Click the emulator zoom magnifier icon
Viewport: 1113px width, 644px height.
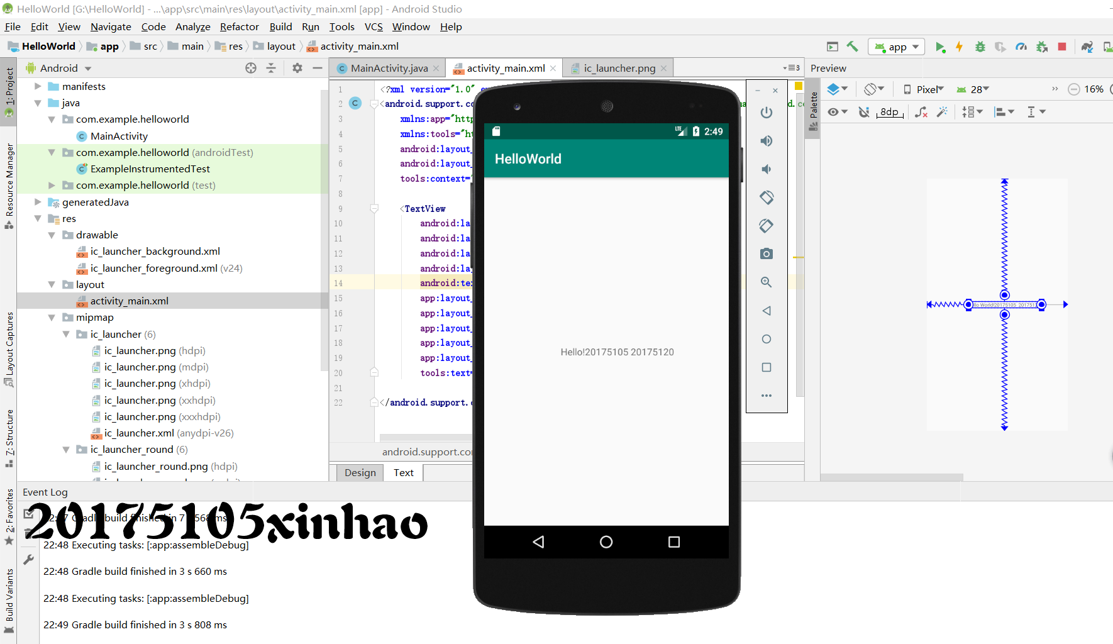(766, 282)
